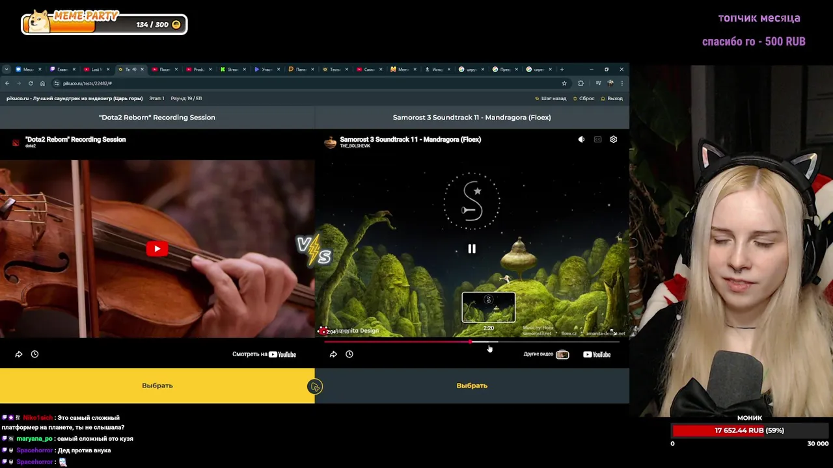Click the 'Раунд: 19 / 511' counter

(186, 99)
